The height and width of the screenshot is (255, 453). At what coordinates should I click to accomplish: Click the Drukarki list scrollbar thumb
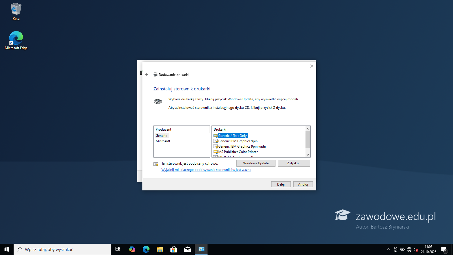(307, 139)
